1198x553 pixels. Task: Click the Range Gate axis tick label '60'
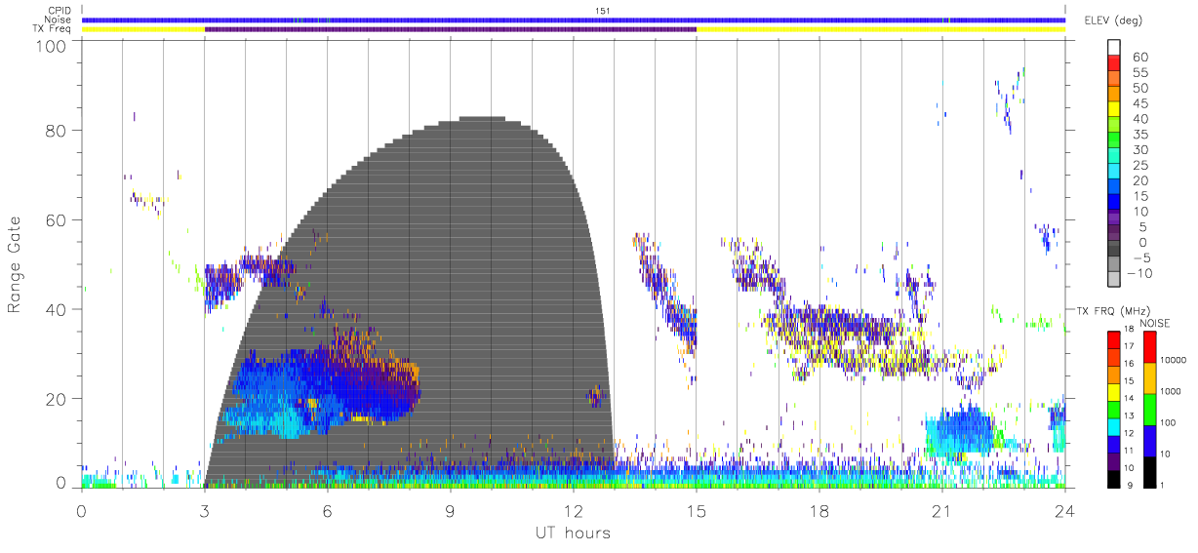(x=57, y=220)
